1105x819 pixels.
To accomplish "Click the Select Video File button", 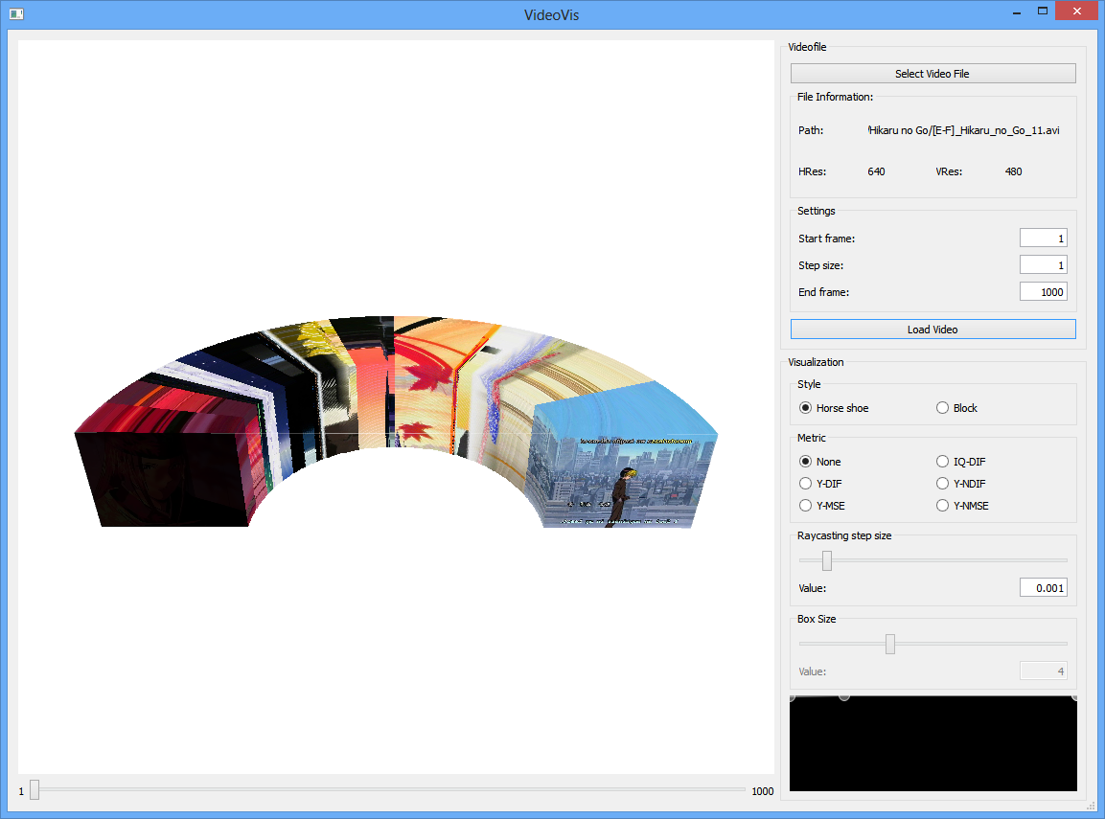I will click(932, 73).
